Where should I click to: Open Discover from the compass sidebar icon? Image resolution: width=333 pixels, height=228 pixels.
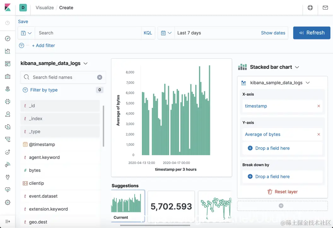click(8, 38)
